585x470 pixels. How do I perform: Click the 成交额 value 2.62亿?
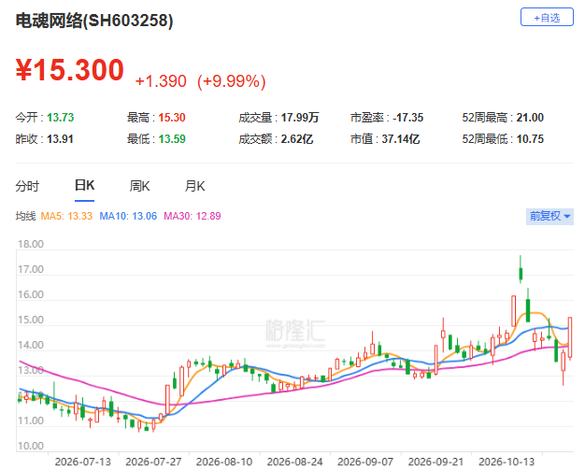tap(297, 139)
